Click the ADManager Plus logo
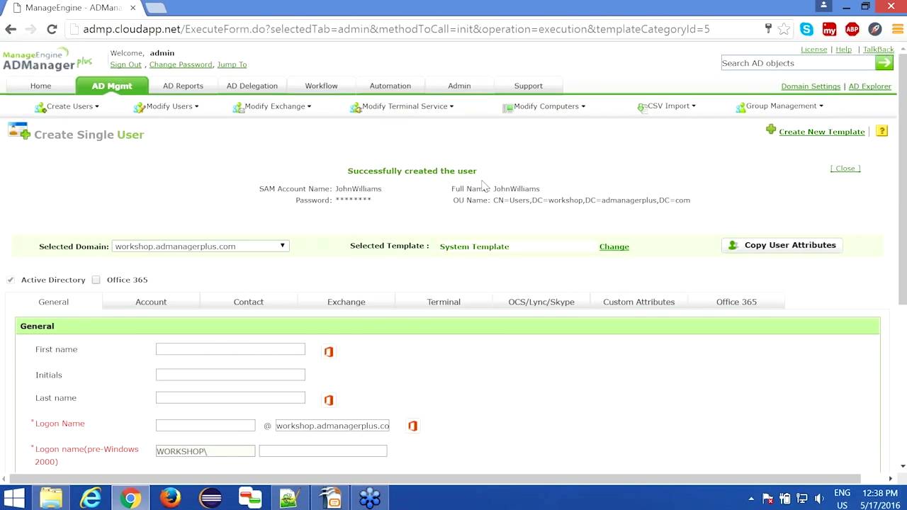Viewport: 907px width, 510px height. click(x=47, y=59)
